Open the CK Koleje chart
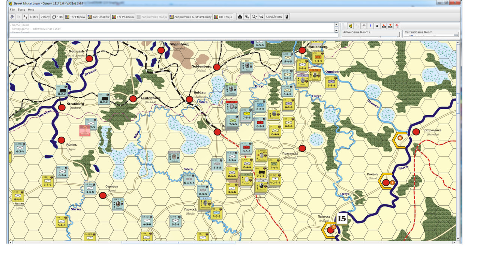480x272 pixels. [x=223, y=17]
